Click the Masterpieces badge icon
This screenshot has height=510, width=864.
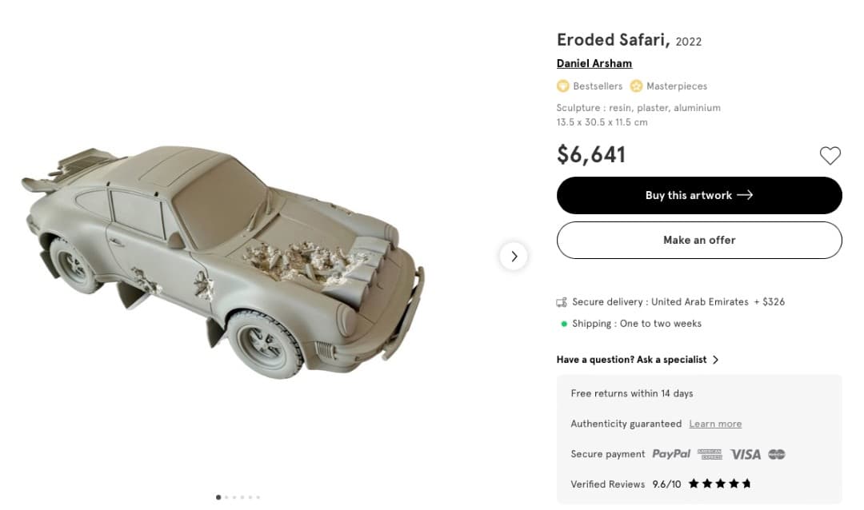click(636, 86)
